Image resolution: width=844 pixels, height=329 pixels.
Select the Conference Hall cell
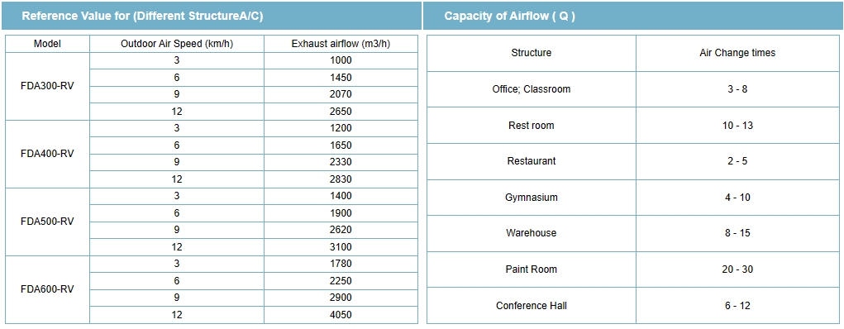coord(532,306)
